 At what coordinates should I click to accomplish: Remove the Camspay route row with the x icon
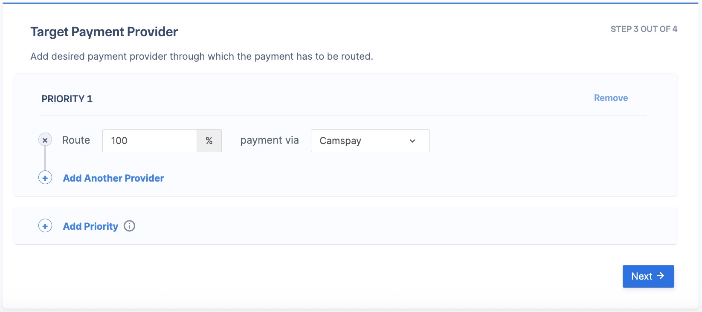[45, 140]
